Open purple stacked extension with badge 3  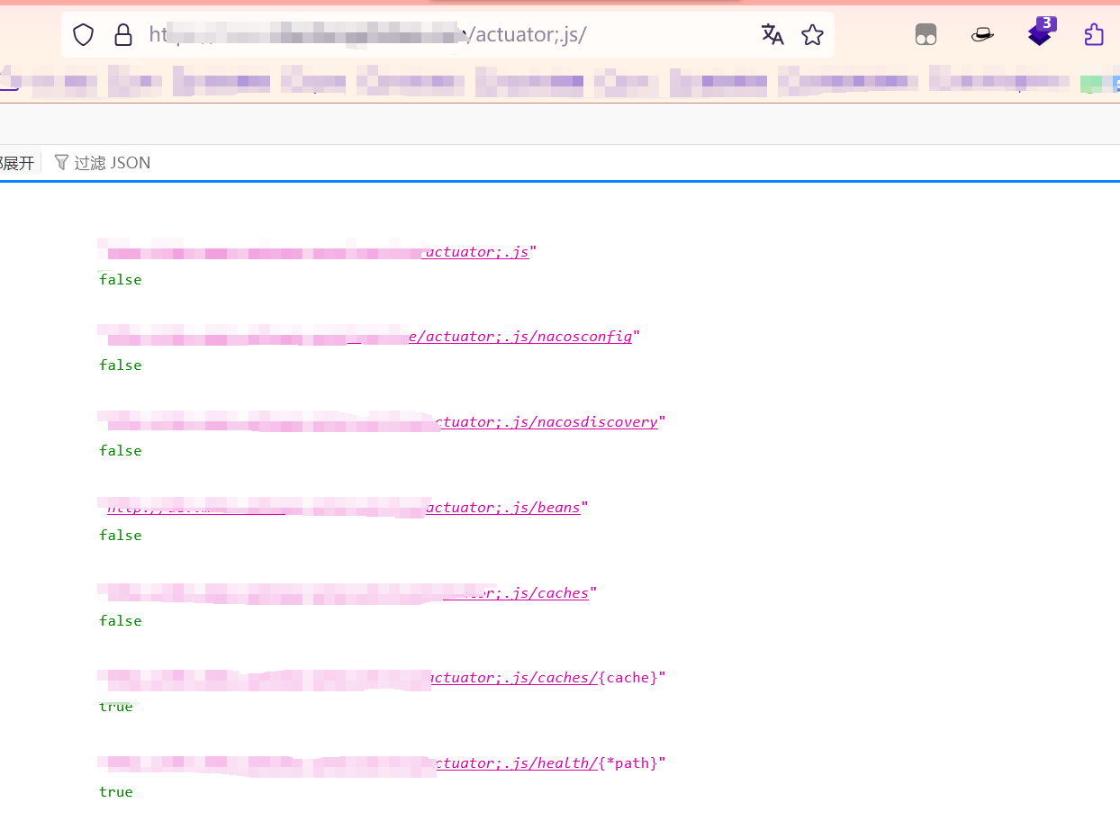[x=1040, y=33]
